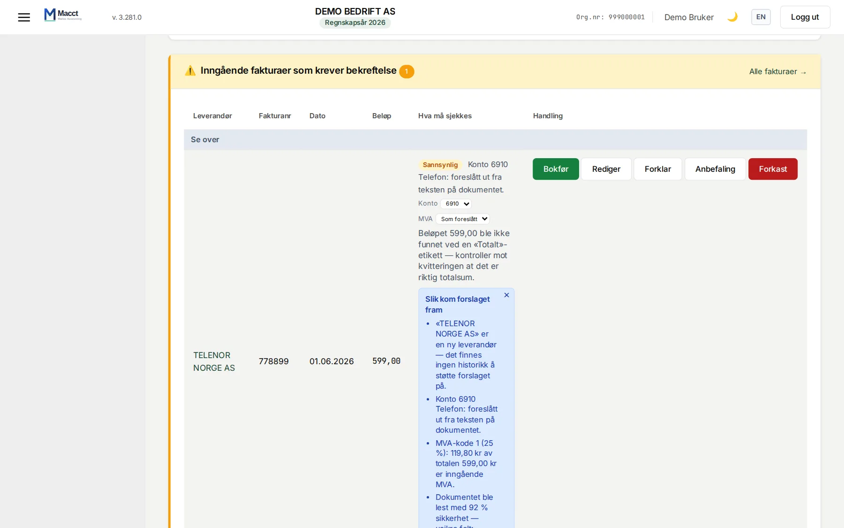844x528 pixels.
Task: Open supplier TELENOR NORGE AS
Action: click(x=214, y=361)
